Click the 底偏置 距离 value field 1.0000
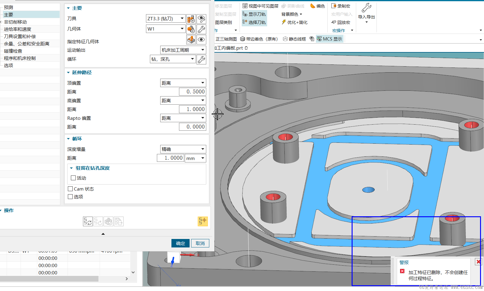The height and width of the screenshot is (291, 484). tap(192, 109)
